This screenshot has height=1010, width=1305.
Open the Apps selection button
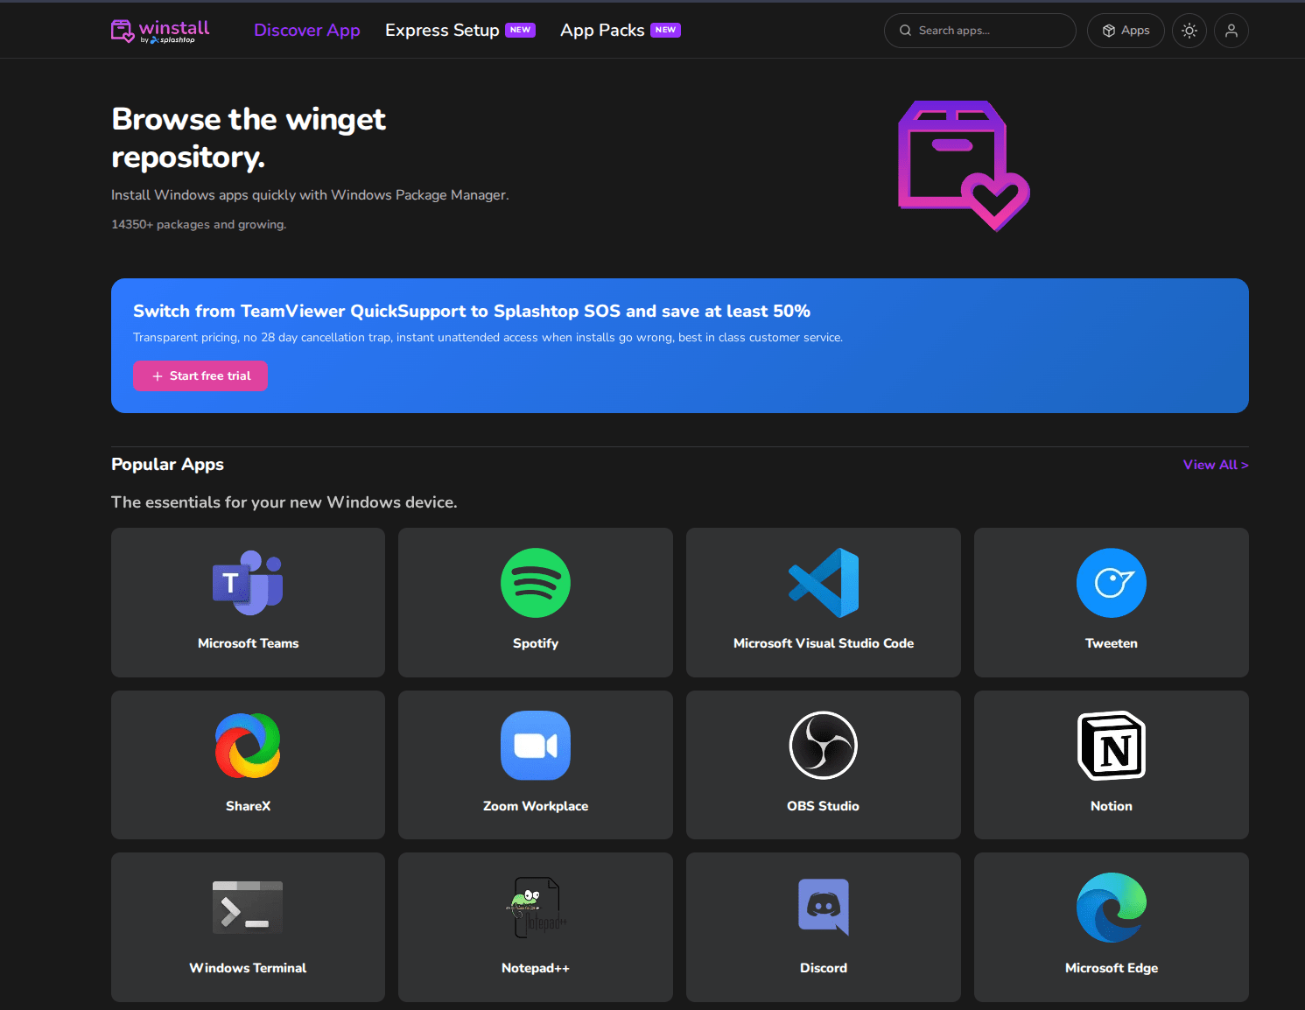click(x=1126, y=31)
